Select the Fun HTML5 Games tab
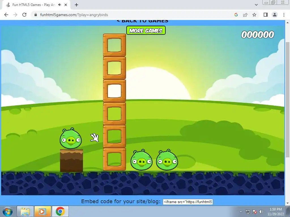Screen dimensions: 290x217 (x=33, y=5)
